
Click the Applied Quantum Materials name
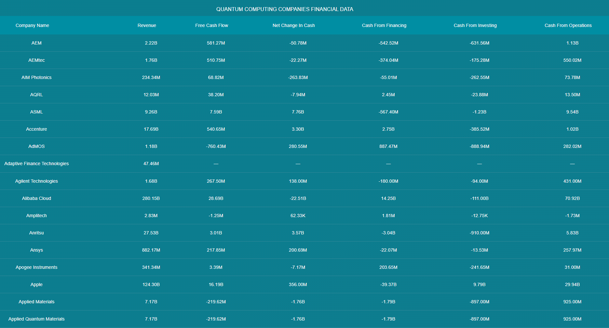(x=36, y=319)
